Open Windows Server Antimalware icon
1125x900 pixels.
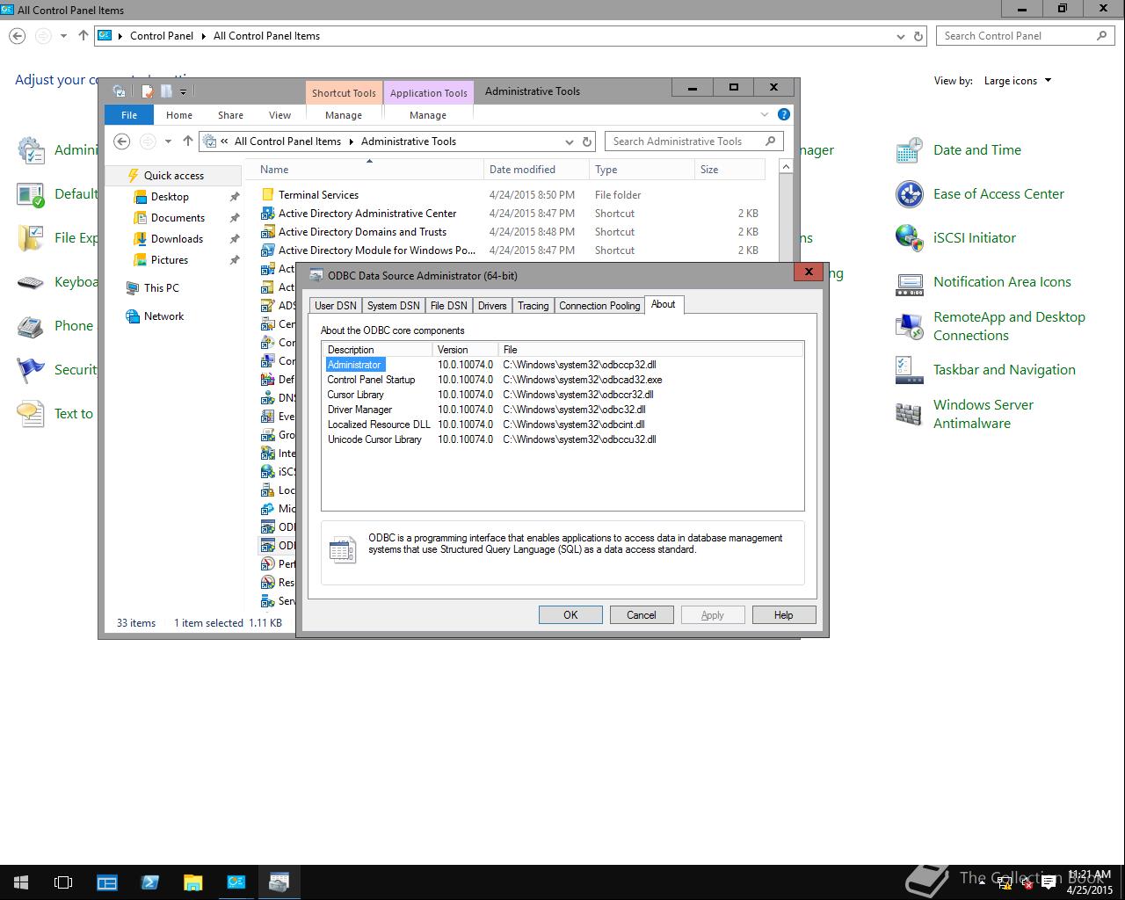click(x=909, y=414)
